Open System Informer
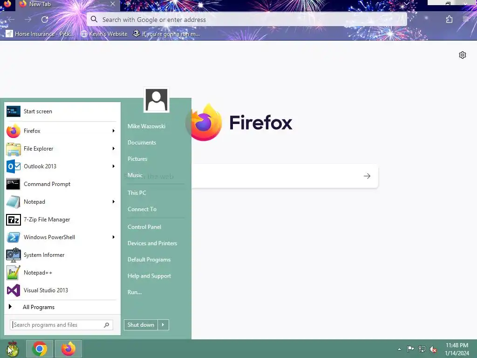This screenshot has width=477, height=358. pos(61,255)
